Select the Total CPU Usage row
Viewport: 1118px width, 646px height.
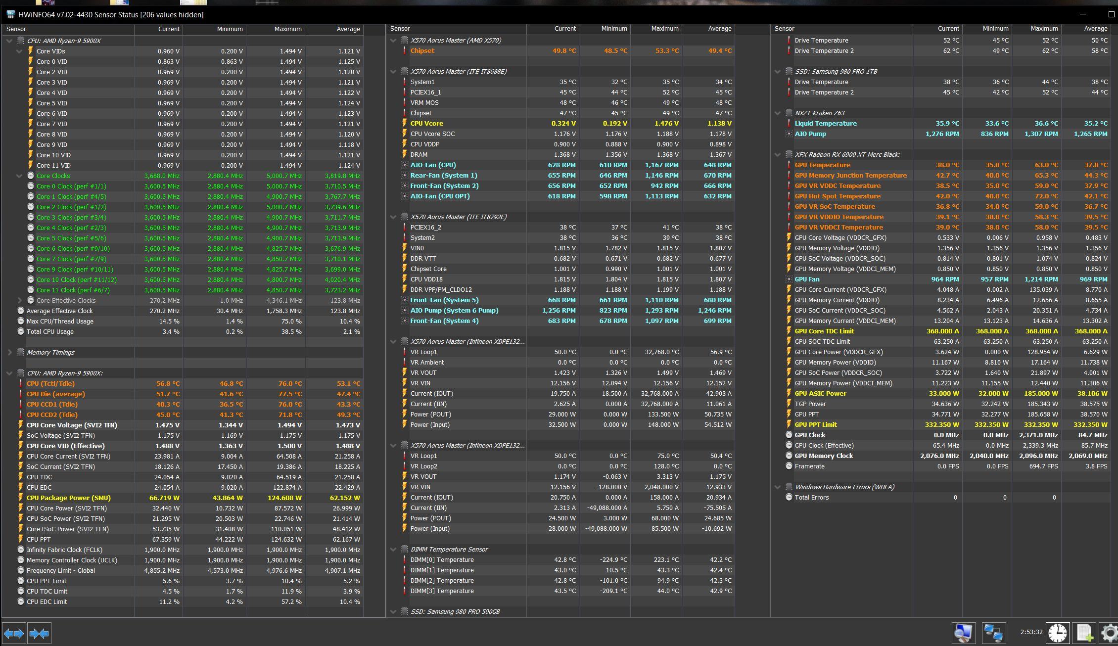point(183,331)
